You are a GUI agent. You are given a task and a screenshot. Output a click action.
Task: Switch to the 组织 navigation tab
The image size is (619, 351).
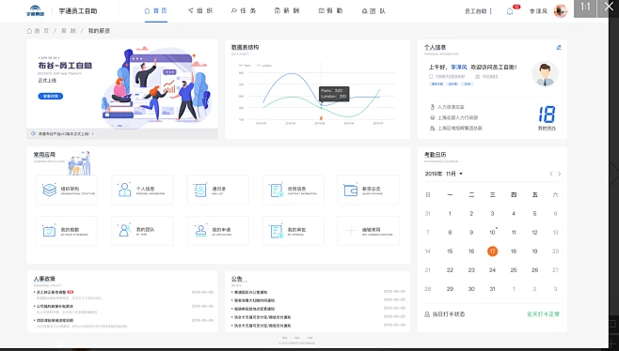point(200,11)
